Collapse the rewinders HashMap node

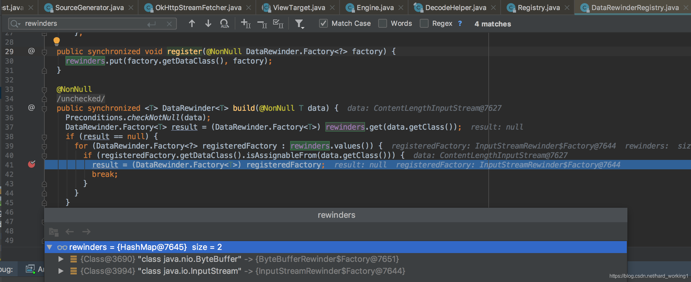coord(49,247)
